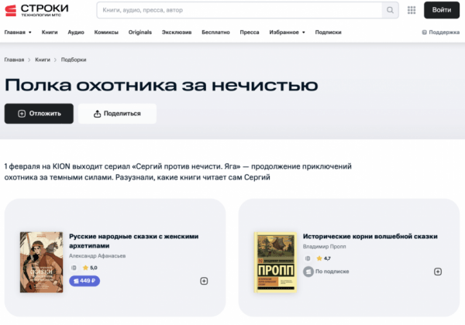Click the format icon under Александр Афанасьев
The image size is (465, 325).
pos(74,268)
